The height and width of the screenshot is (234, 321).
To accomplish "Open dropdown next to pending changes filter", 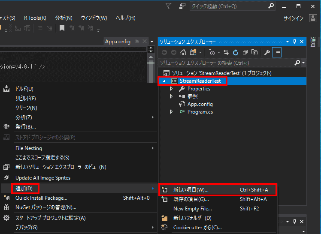I will click(219, 53).
